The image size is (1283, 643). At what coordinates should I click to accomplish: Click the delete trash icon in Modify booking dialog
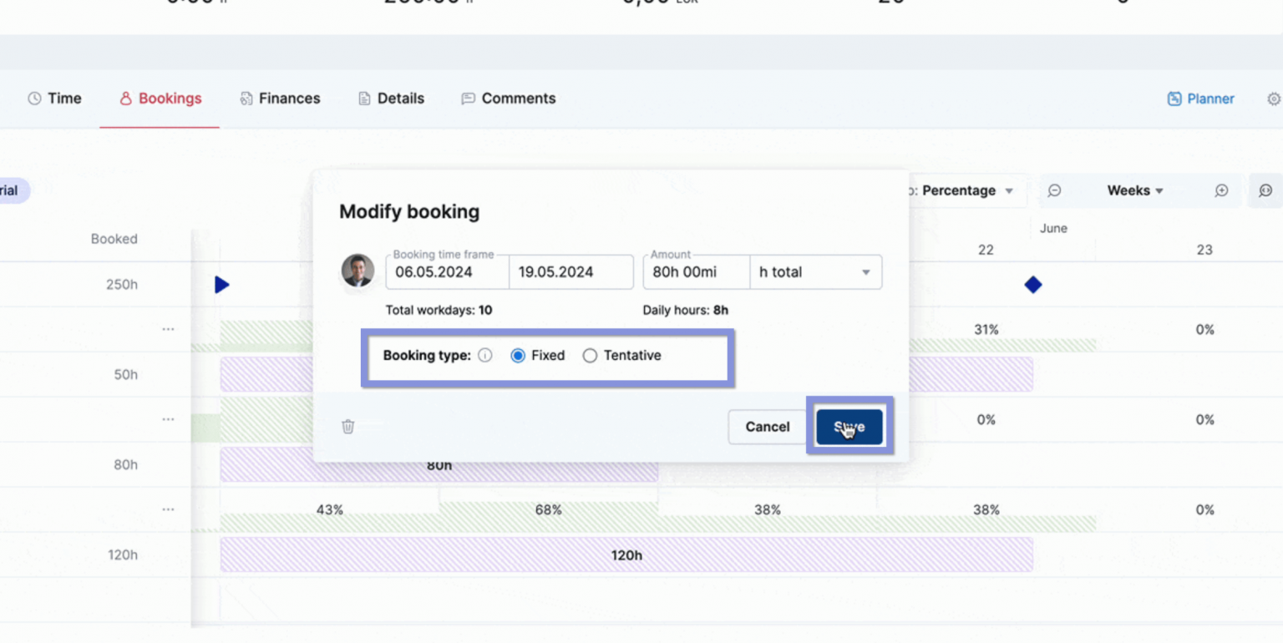(347, 427)
